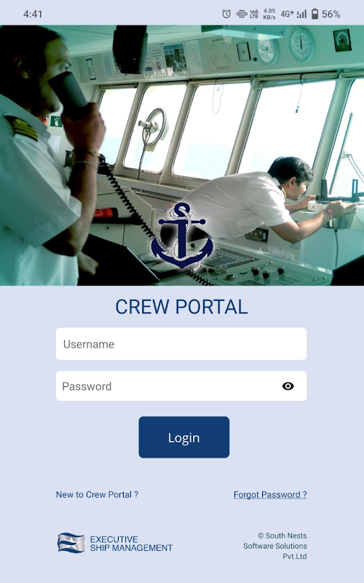The height and width of the screenshot is (583, 364).
Task: Tap the VoLTE status bar icon
Action: tap(254, 14)
